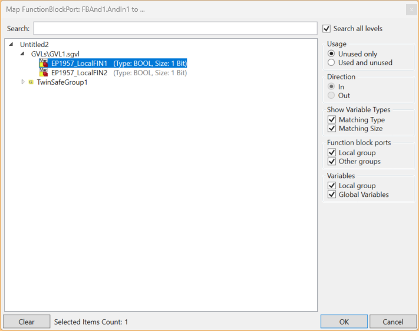Toggle Matching Size checkbox

332,128
